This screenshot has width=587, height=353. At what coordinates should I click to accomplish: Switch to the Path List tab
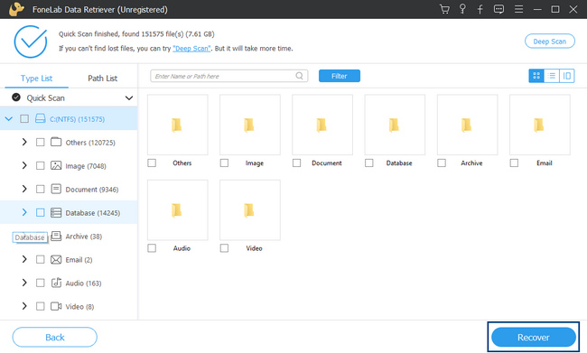tap(102, 79)
